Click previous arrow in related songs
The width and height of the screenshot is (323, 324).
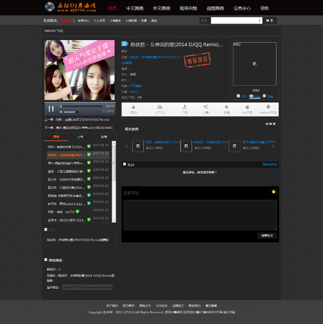click(127, 146)
